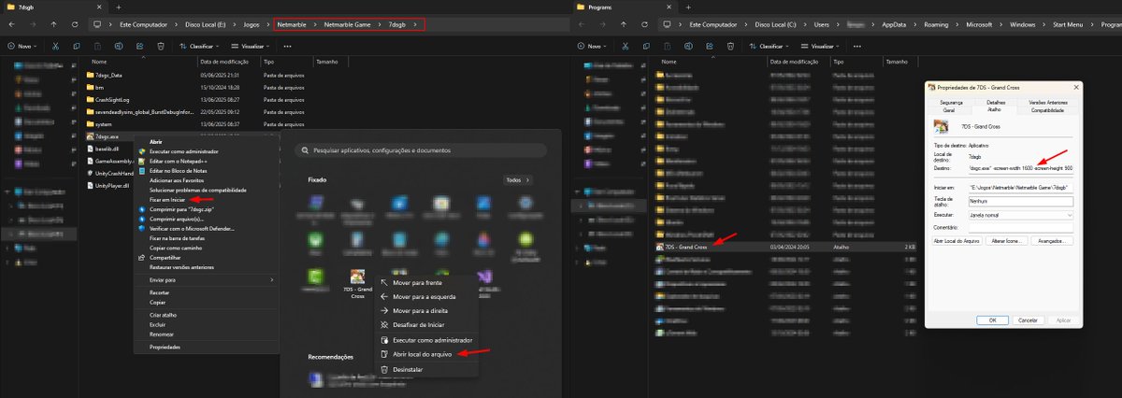
Task: Open the 'Versões Anteriores' tab
Action: (x=1047, y=101)
